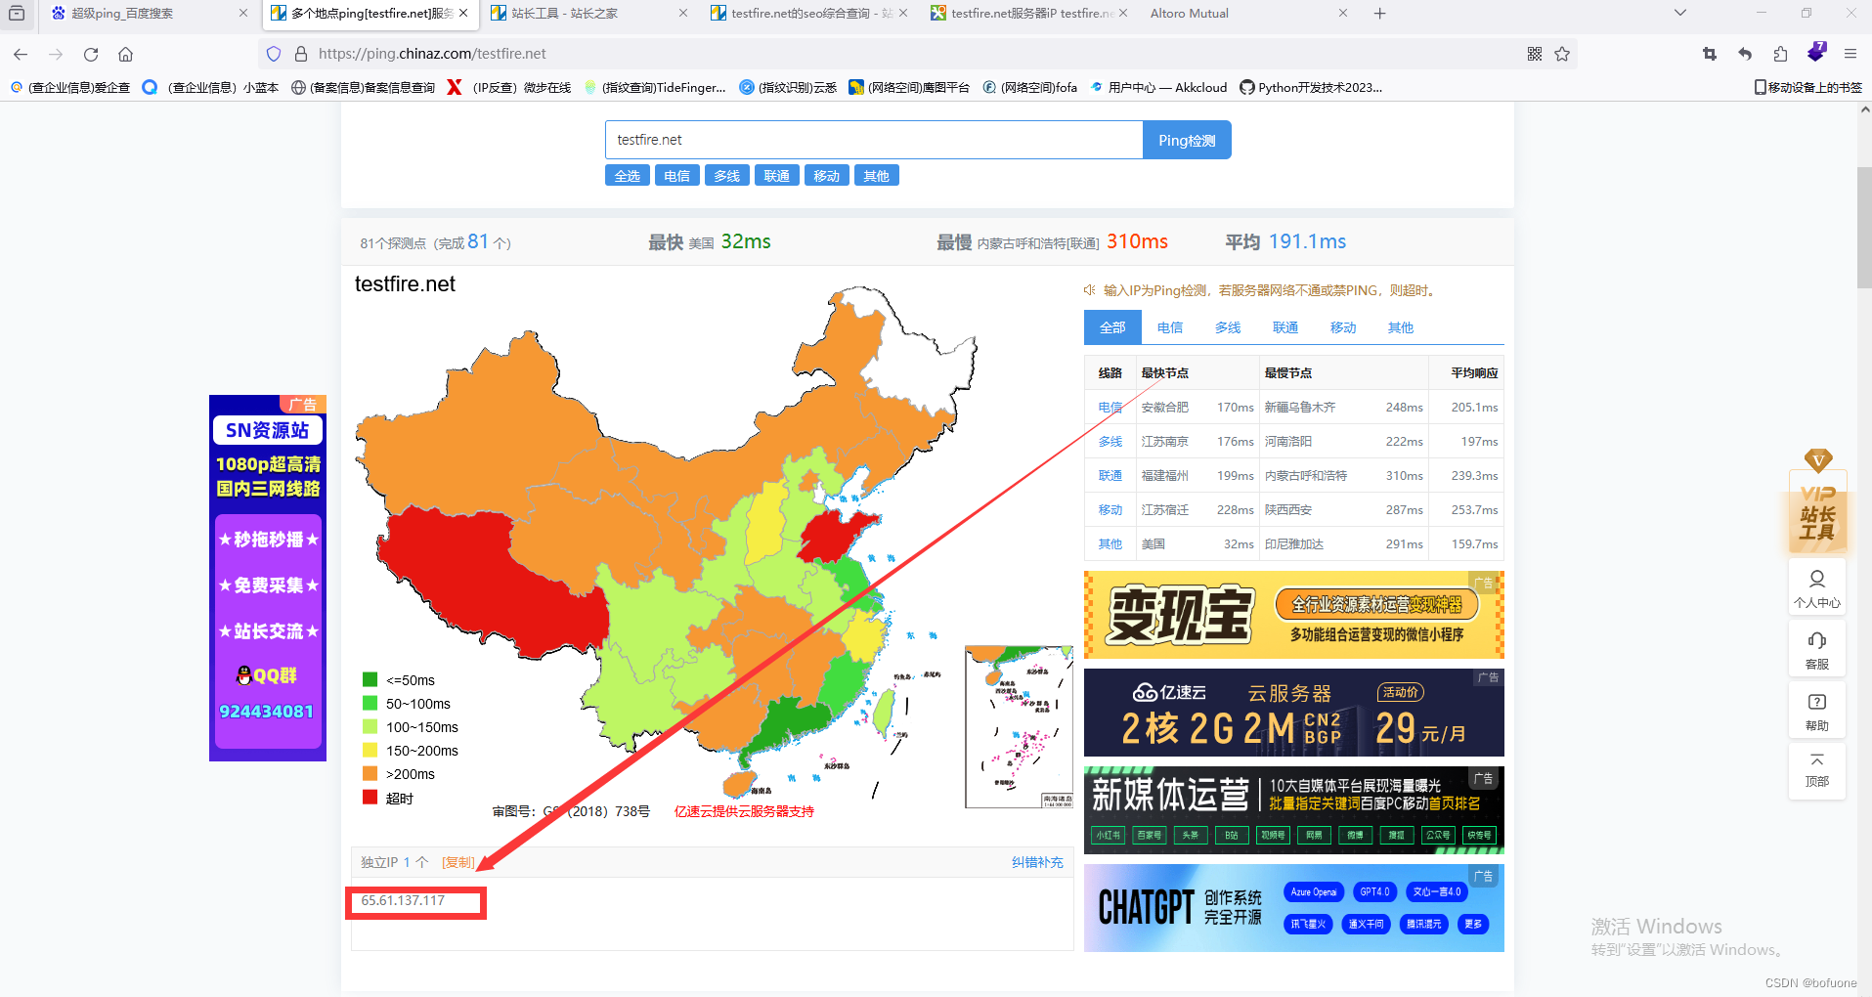
Task: Open the QR code icon in address bar
Action: [1535, 54]
